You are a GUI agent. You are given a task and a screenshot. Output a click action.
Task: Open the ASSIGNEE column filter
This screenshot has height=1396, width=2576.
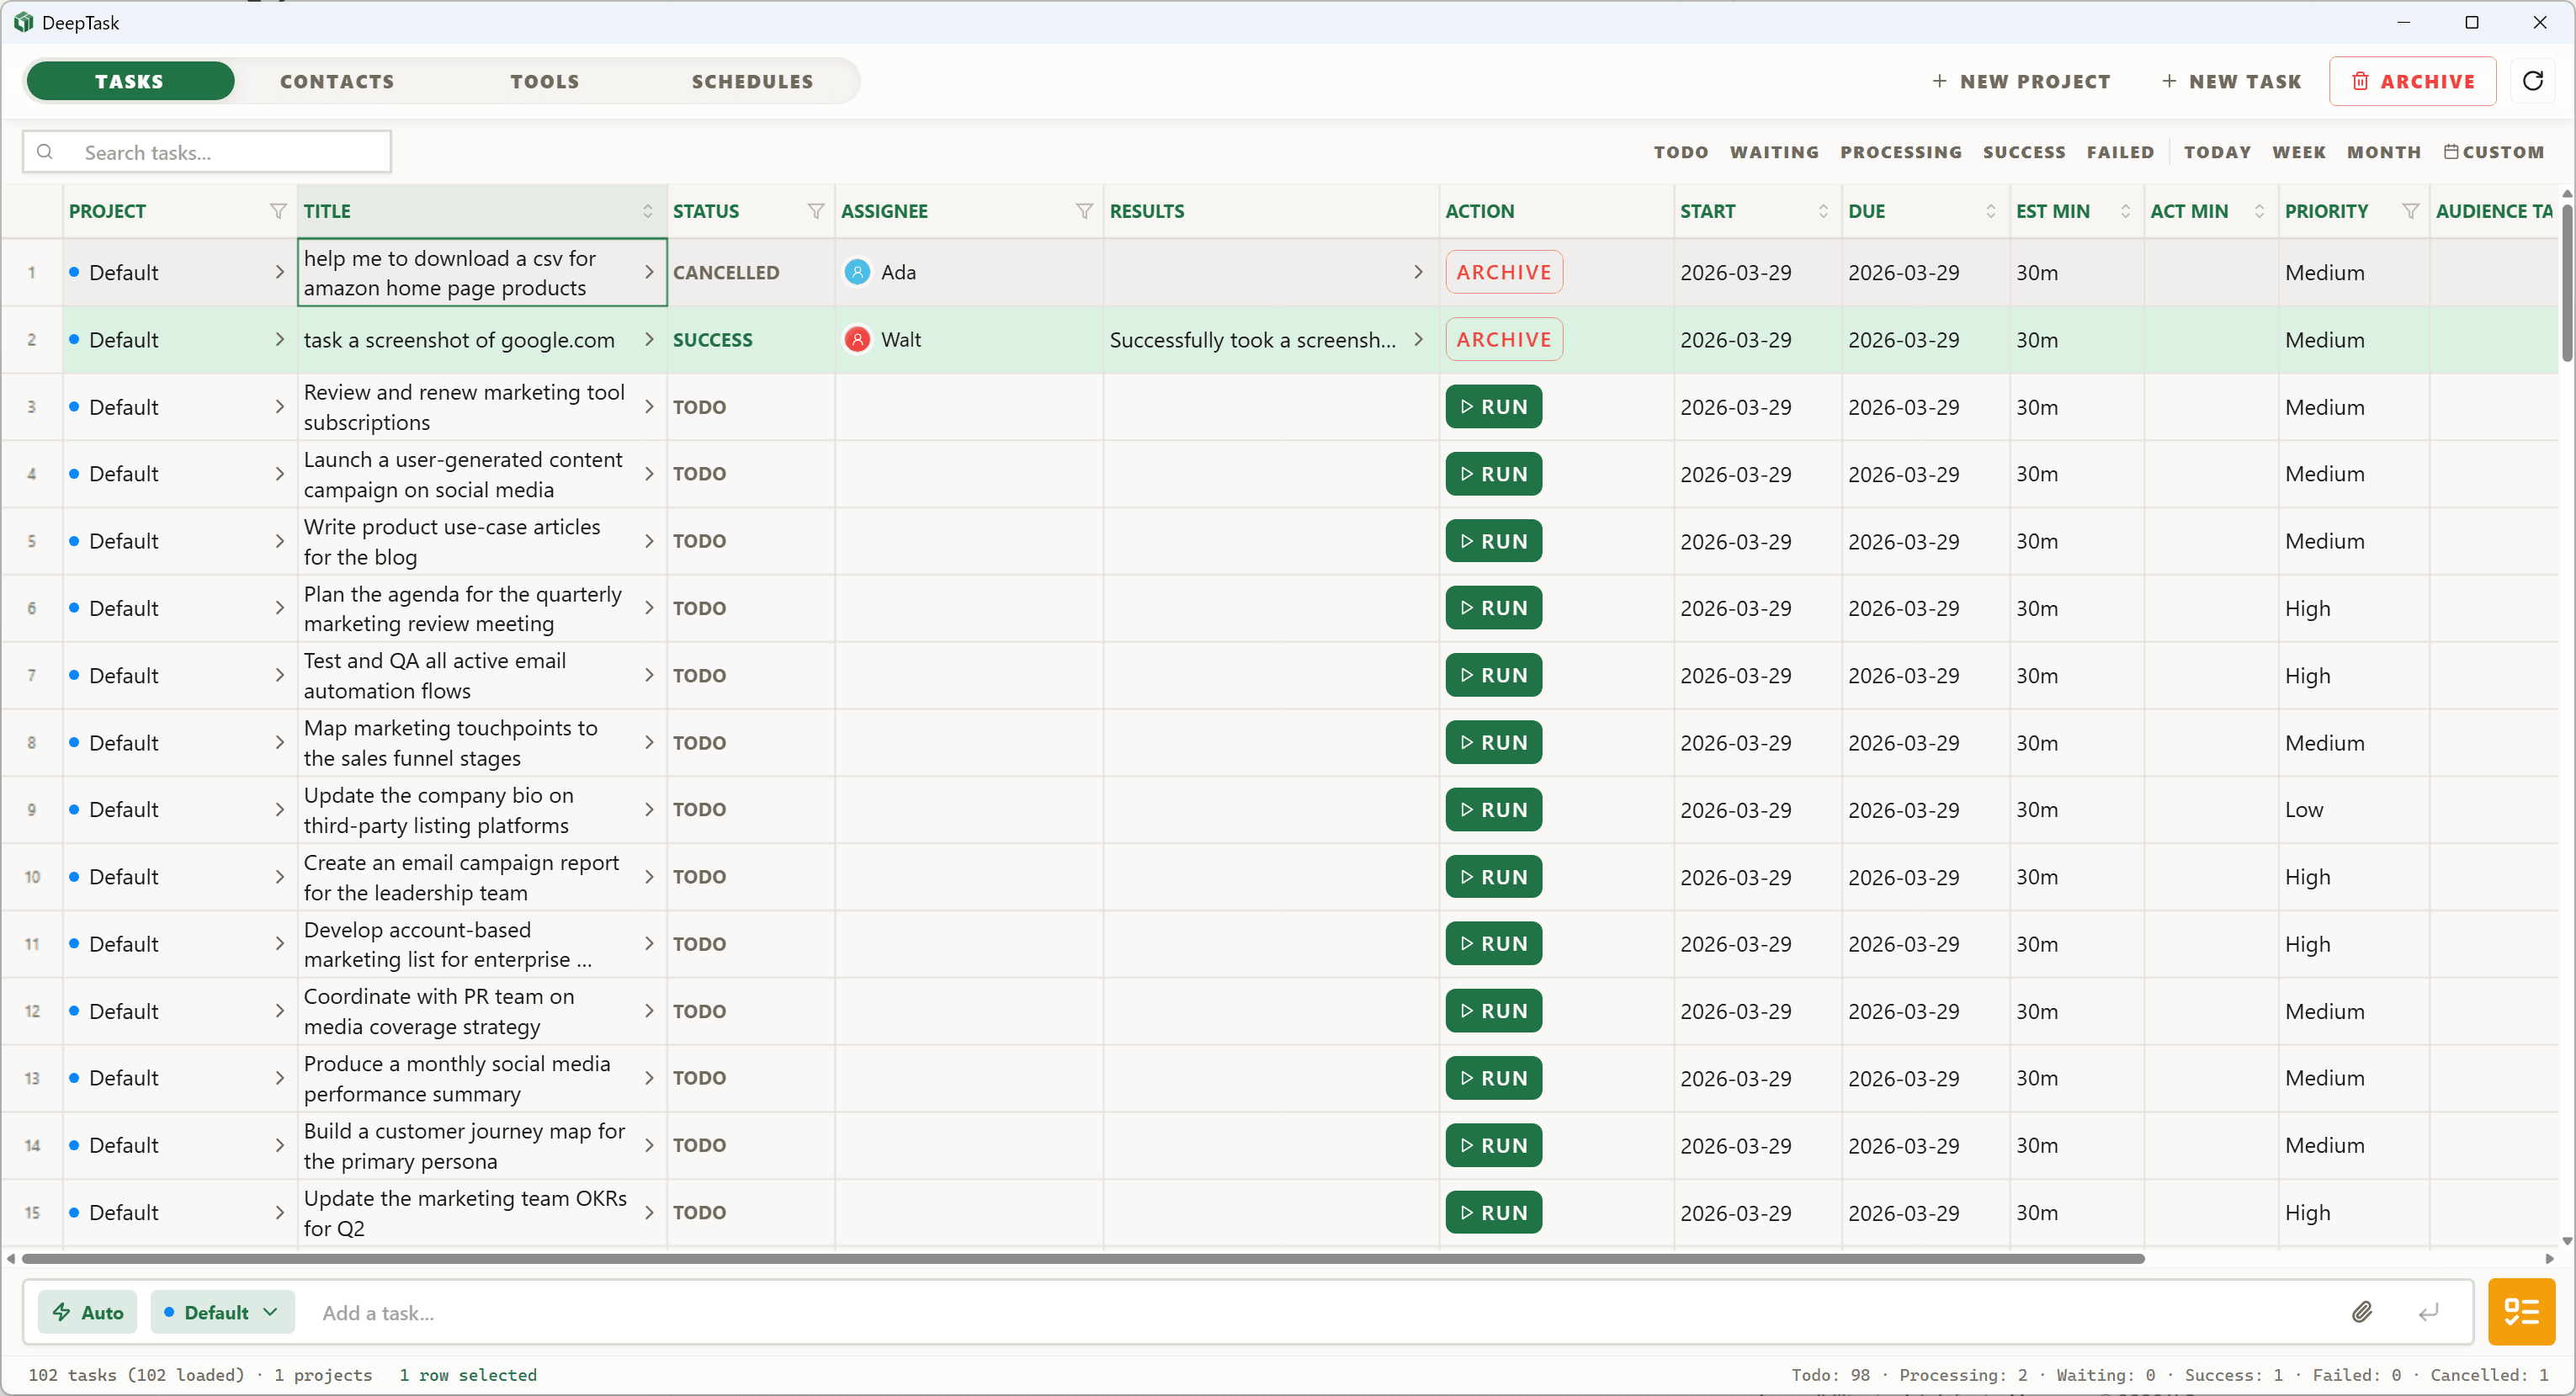(x=1083, y=211)
